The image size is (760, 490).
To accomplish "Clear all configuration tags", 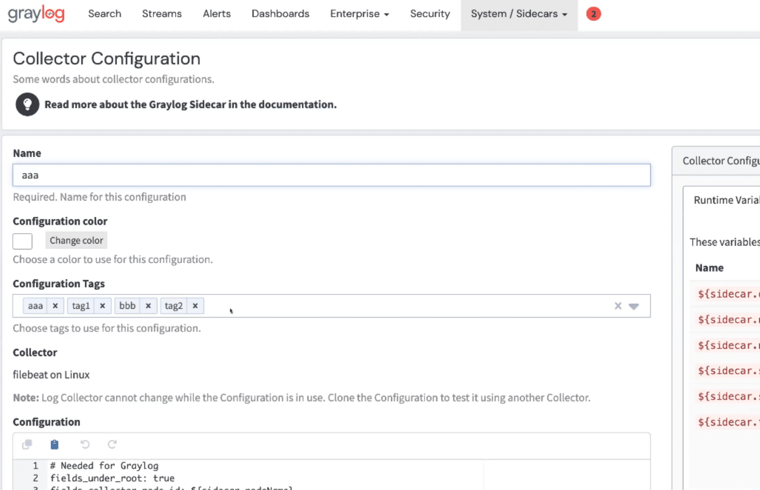I will pyautogui.click(x=618, y=306).
